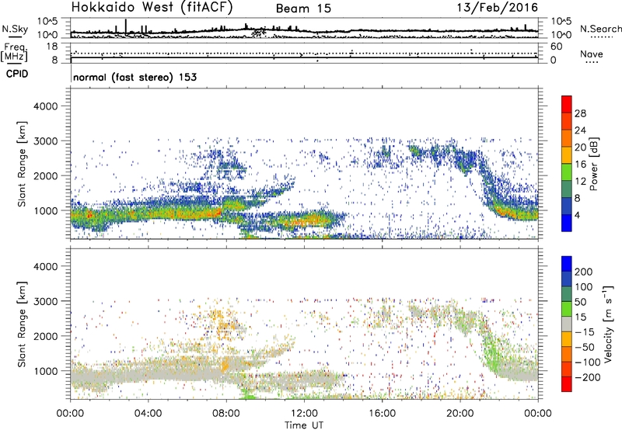Click the '08:00' time tick label
622x430 pixels.
tap(226, 414)
